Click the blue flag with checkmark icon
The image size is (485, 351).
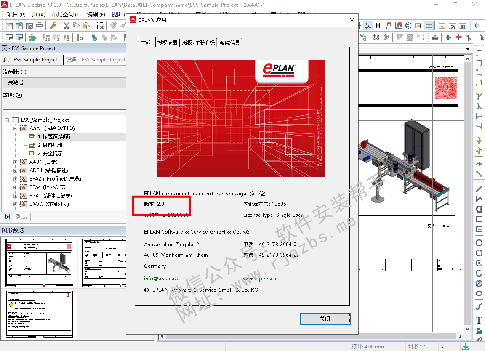click(93, 37)
